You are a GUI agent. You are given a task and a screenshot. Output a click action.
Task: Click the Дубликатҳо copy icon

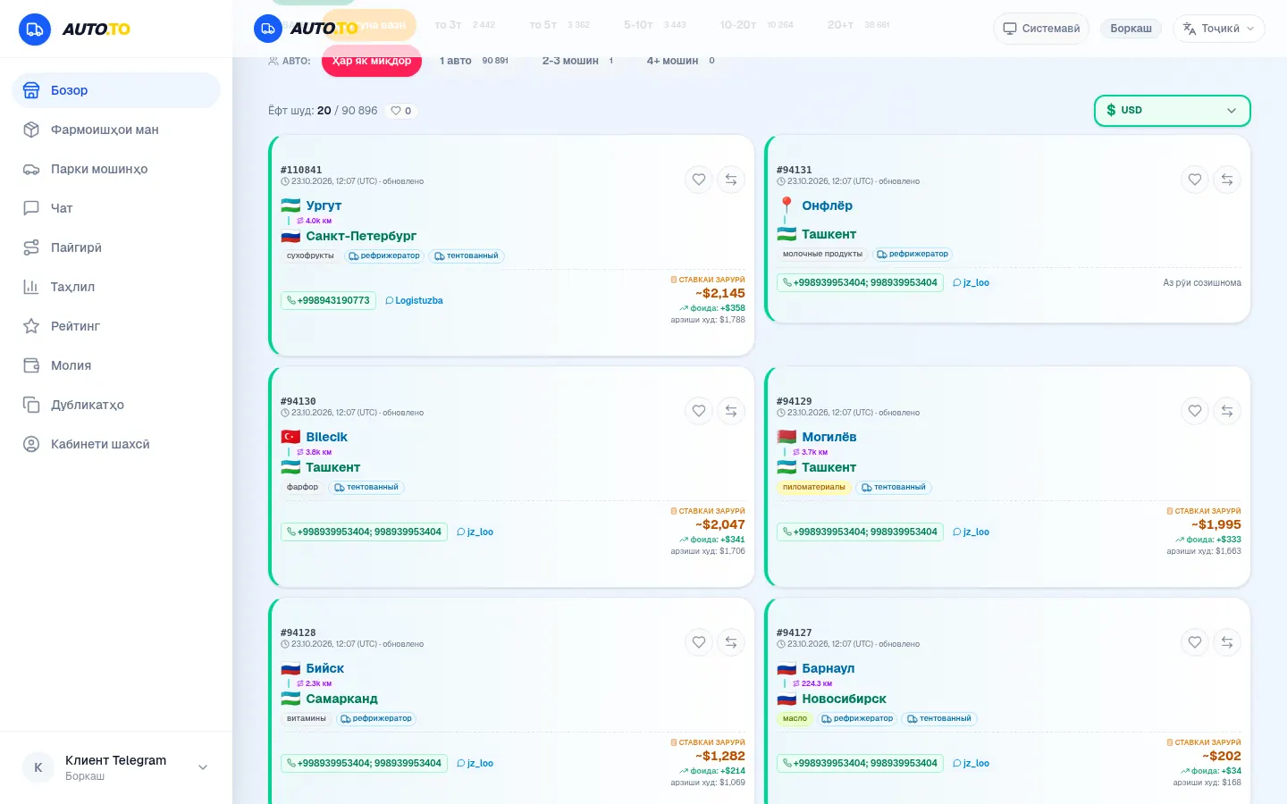click(31, 405)
